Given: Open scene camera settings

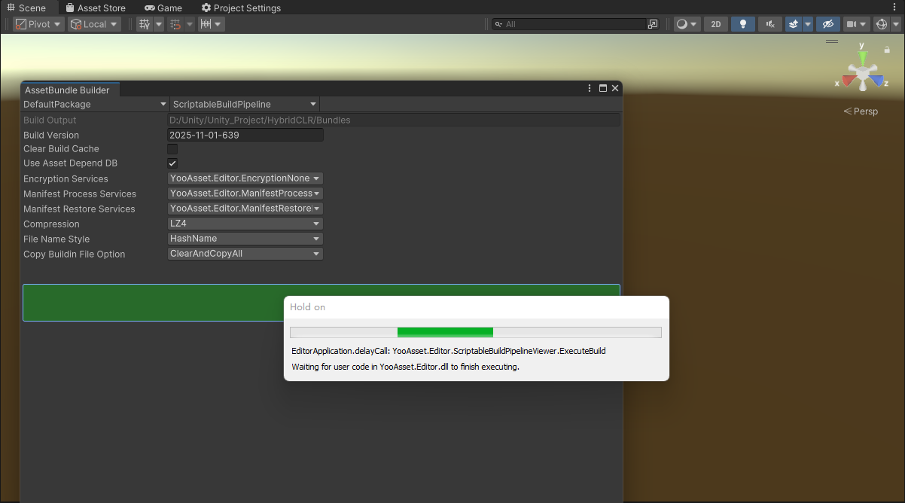Looking at the screenshot, I should [x=857, y=24].
